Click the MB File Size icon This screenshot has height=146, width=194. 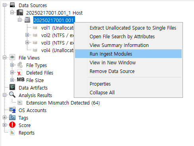coord(21,80)
